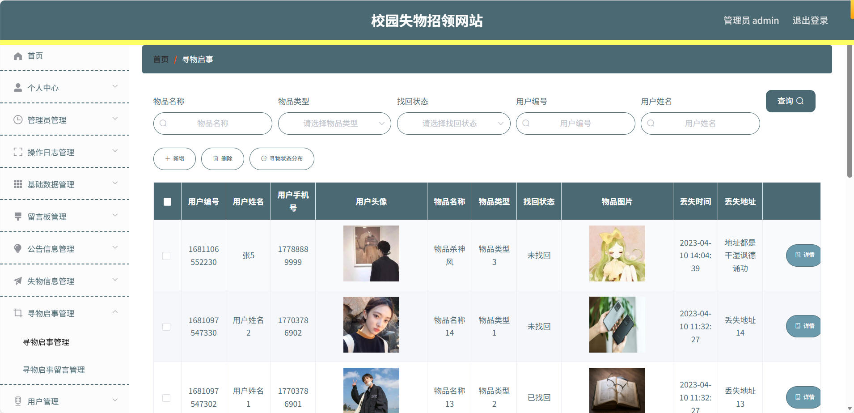
Task: Click the 删除 button
Action: point(223,159)
